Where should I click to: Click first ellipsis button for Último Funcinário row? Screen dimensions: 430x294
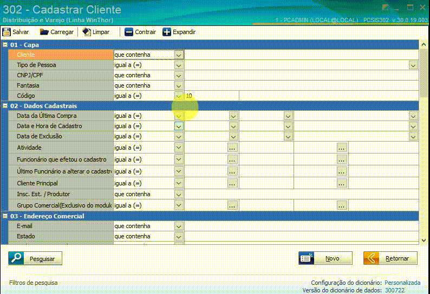point(232,172)
